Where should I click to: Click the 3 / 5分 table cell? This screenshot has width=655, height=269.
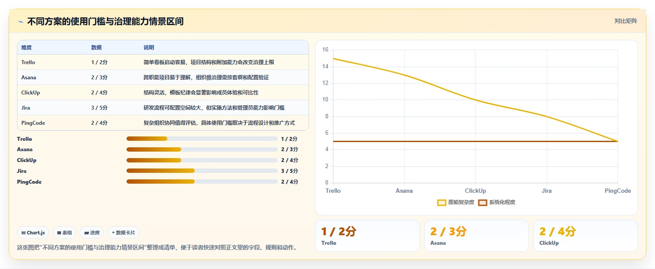click(x=100, y=108)
